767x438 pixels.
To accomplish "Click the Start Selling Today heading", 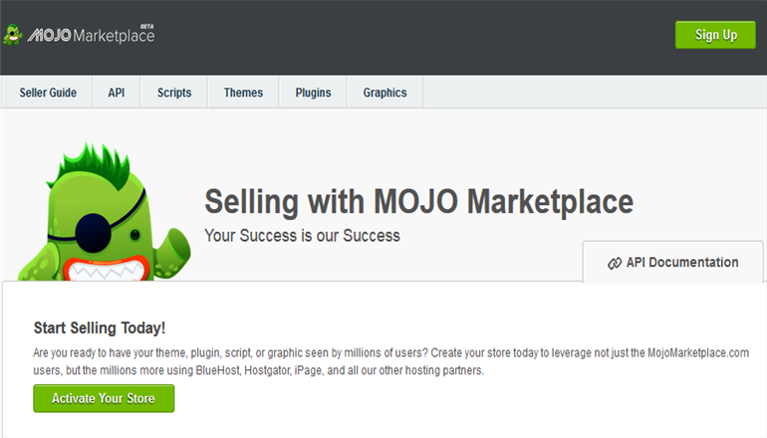I will [x=100, y=328].
